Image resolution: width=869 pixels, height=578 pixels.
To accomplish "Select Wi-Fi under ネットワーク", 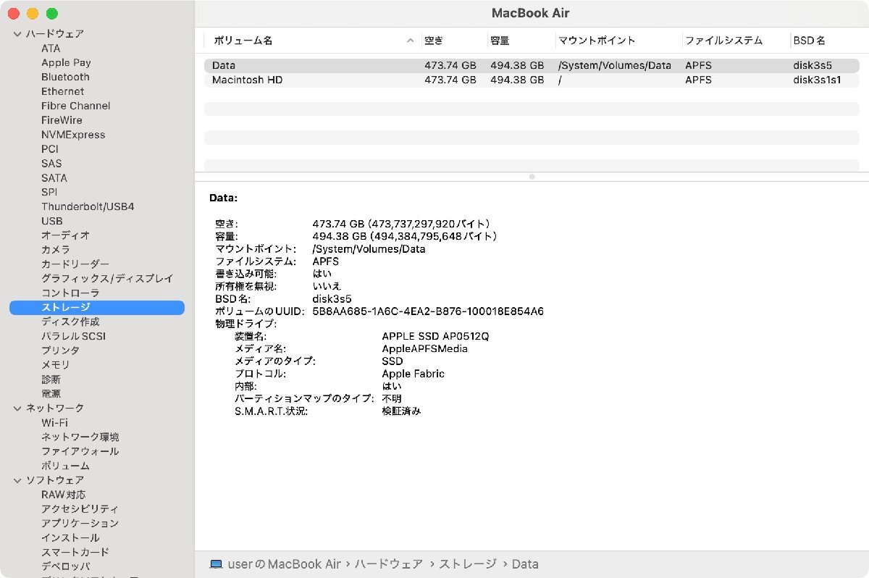I will 54,422.
